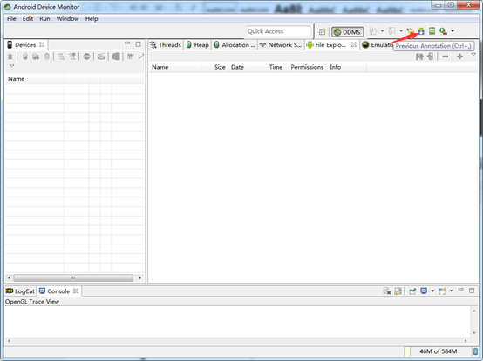Viewport: 483px width, 361px height.
Task: Click Dump View Hierarchy icon in Devices toolbar
Action: pyautogui.click(x=116, y=57)
